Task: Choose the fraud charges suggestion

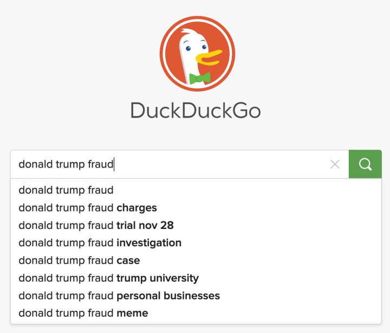Action: point(196,208)
